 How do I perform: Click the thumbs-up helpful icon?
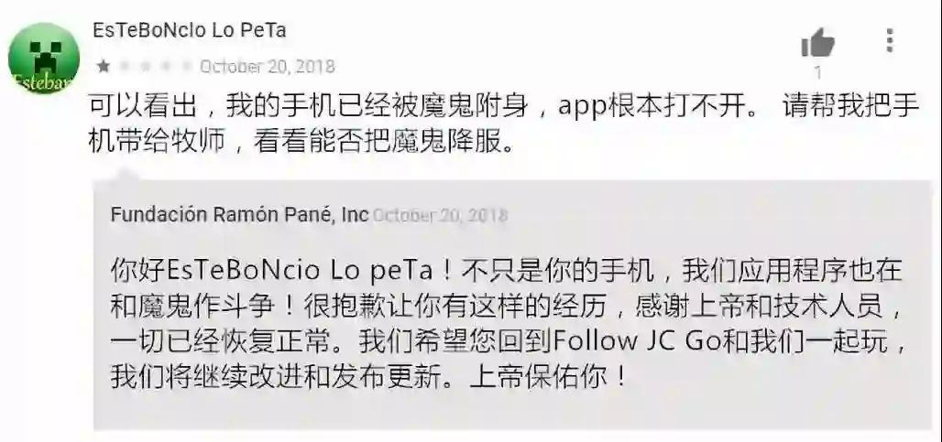point(817,43)
